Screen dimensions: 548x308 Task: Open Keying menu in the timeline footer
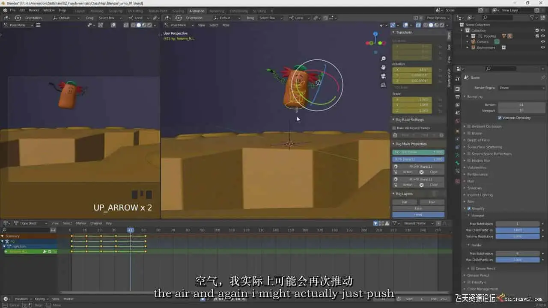[41, 299]
